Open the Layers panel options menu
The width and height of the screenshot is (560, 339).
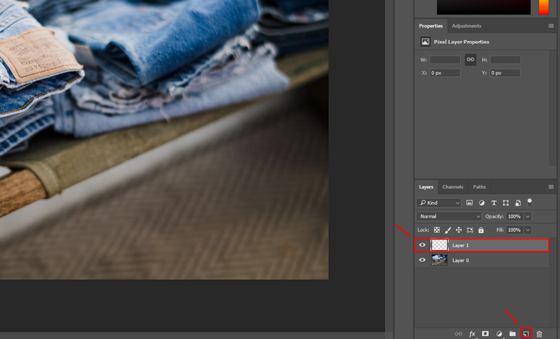pos(550,187)
